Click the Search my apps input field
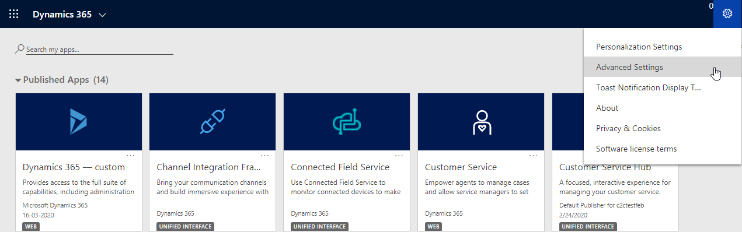 pyautogui.click(x=100, y=50)
